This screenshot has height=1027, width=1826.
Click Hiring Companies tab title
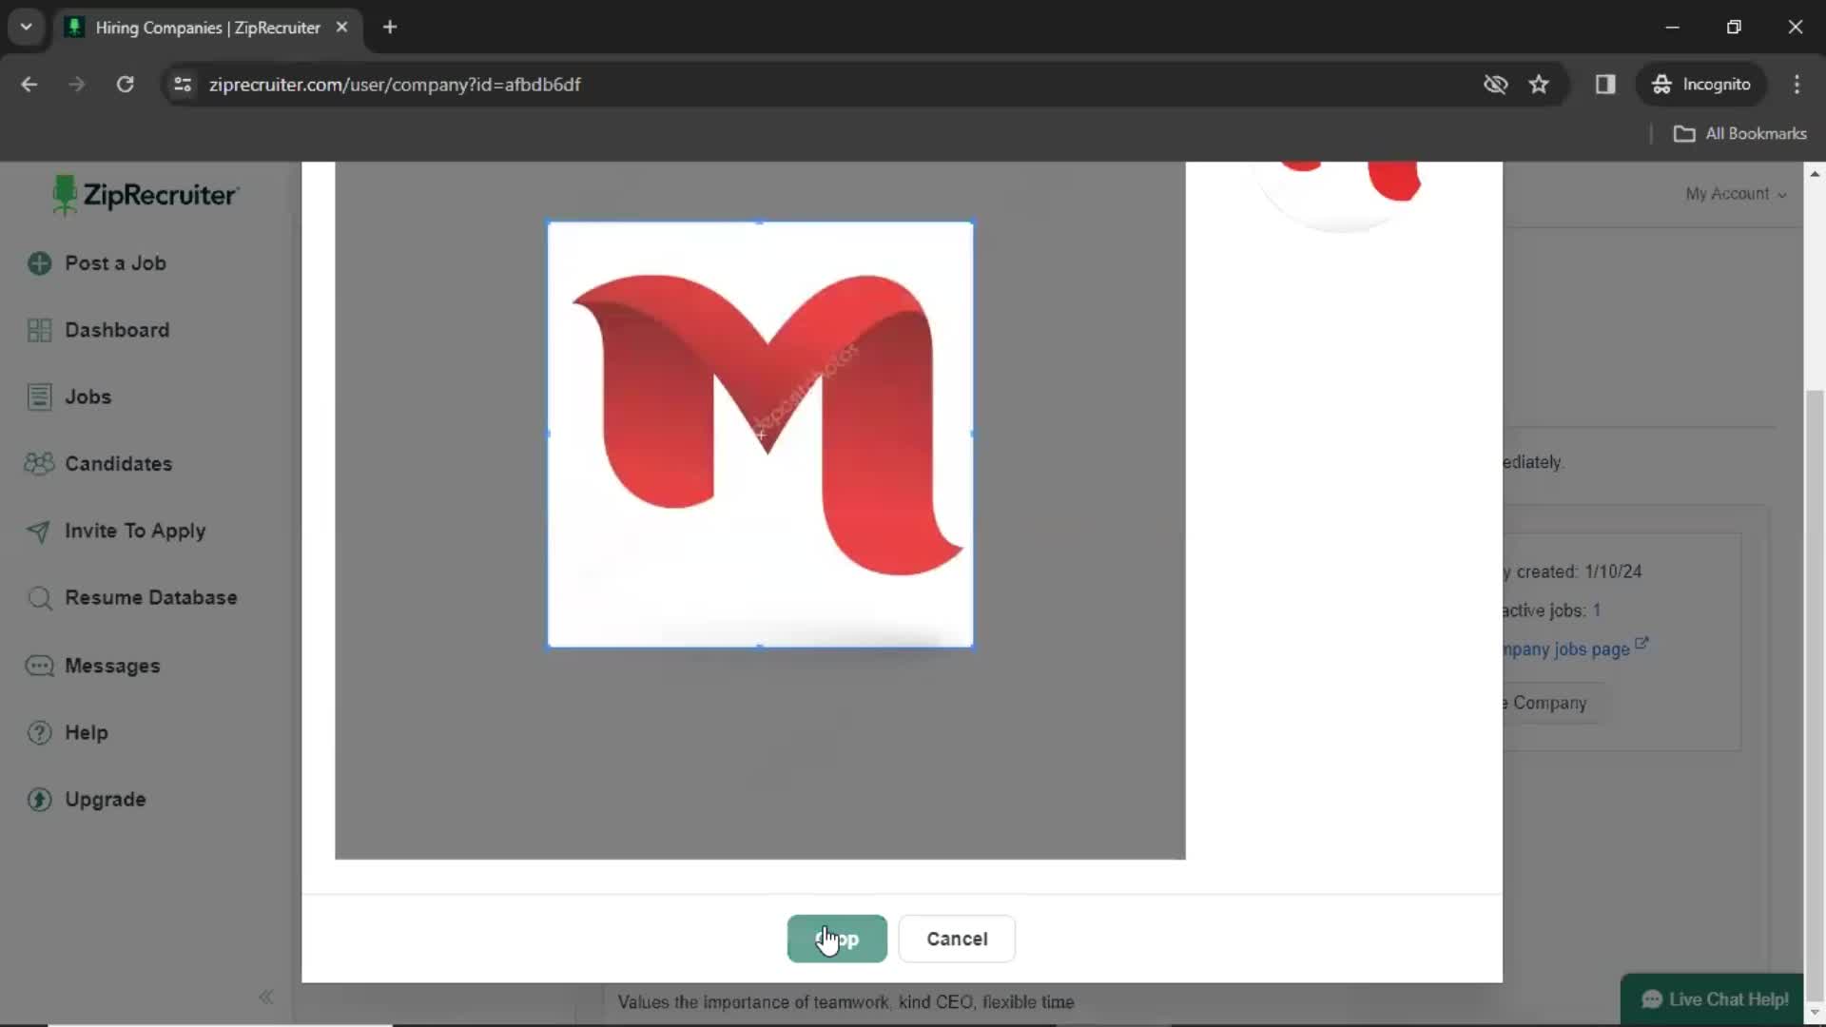(x=208, y=28)
